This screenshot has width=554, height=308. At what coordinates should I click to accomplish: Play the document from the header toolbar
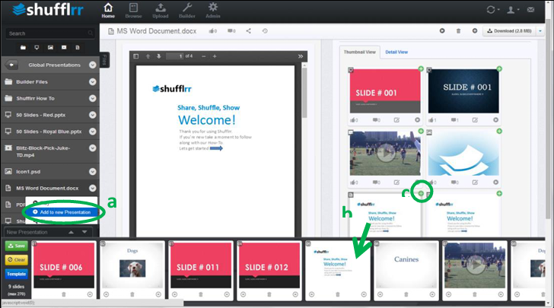tap(442, 31)
